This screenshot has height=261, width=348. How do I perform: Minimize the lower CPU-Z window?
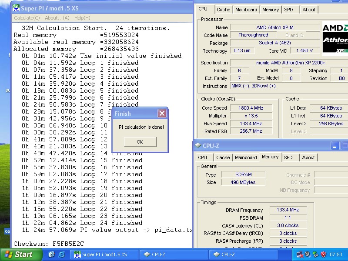[335, 146]
